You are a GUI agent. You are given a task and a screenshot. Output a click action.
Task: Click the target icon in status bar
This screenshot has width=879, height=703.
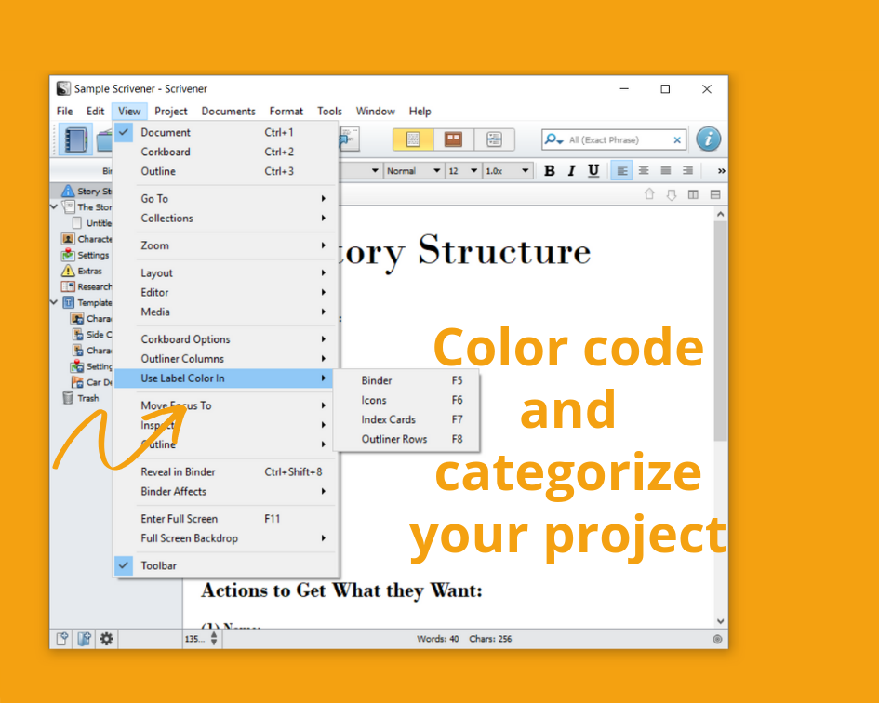[x=717, y=639]
